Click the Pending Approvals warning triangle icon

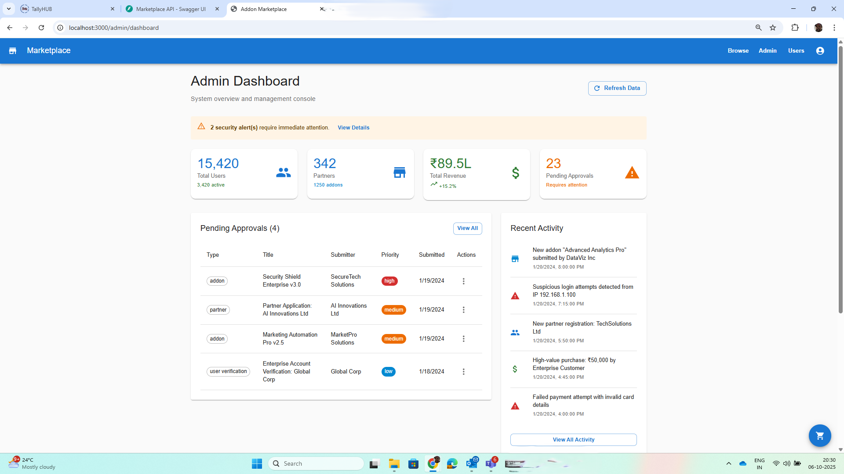632,173
